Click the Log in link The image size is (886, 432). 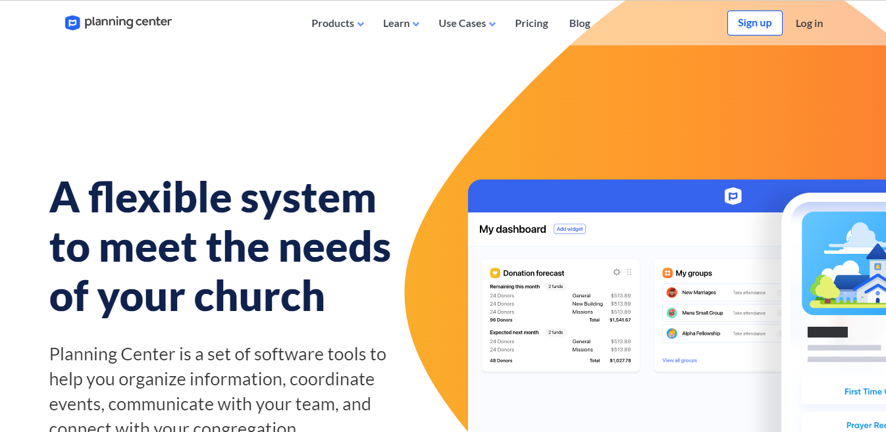tap(809, 24)
